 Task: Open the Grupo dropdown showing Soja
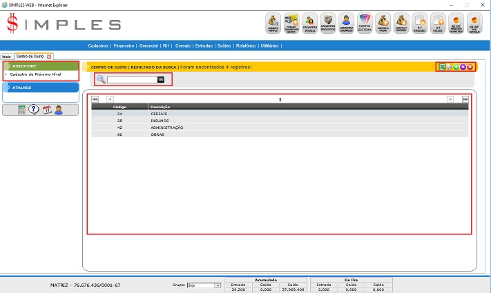coord(204,284)
